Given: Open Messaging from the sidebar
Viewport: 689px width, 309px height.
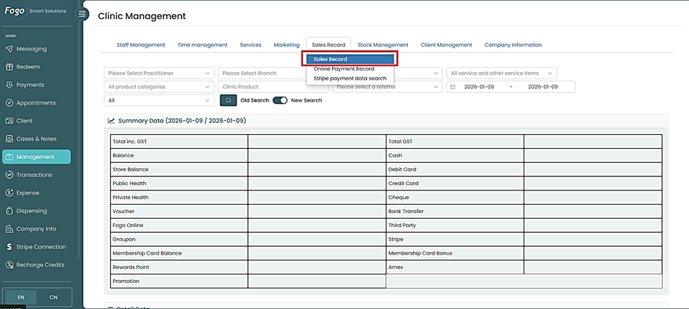Looking at the screenshot, I should (x=31, y=49).
